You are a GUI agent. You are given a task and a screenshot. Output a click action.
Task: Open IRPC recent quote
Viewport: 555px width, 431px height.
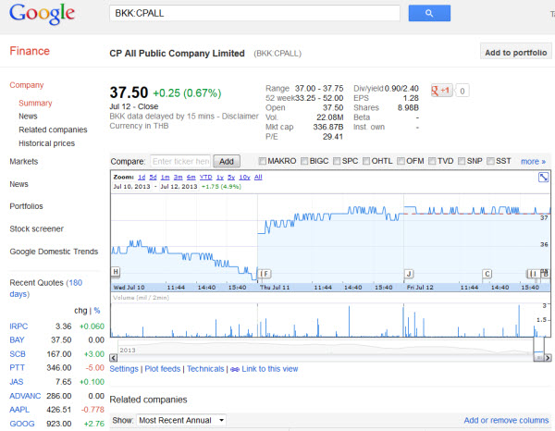18,326
